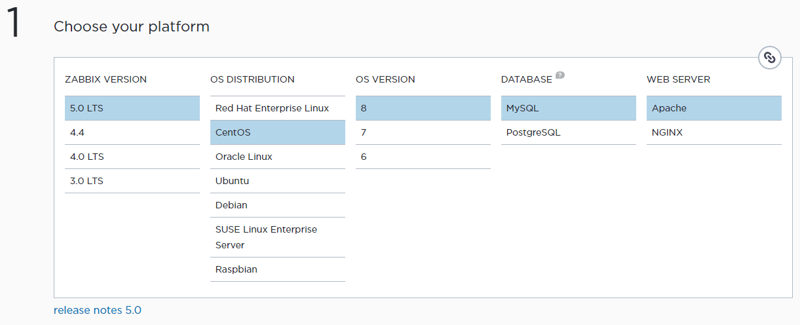Select Debian distribution
This screenshot has height=325, width=800.
pos(278,205)
